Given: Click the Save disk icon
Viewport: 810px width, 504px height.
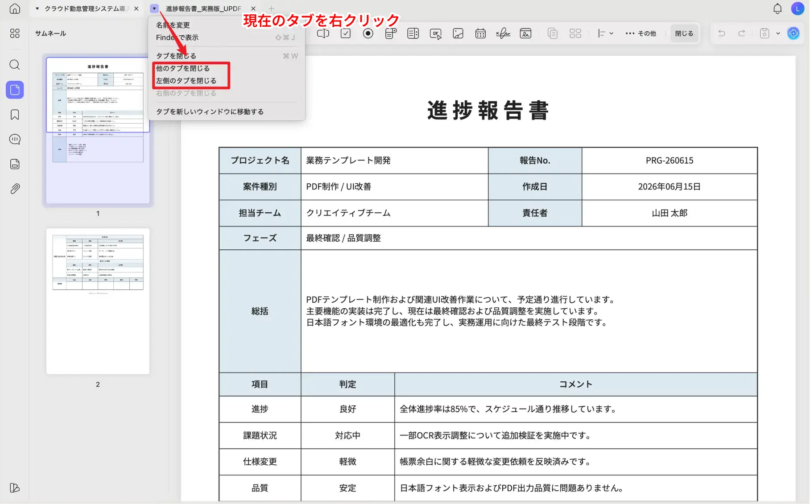Looking at the screenshot, I should [x=765, y=33].
